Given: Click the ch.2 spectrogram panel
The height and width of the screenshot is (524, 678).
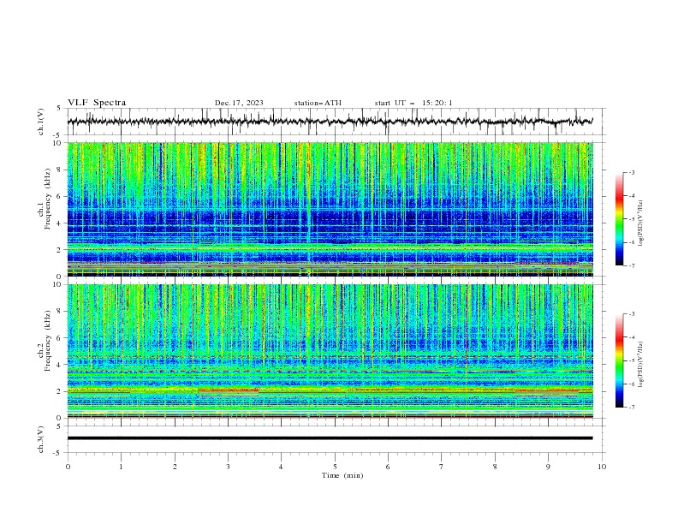Looking at the screenshot, I should pos(330,351).
